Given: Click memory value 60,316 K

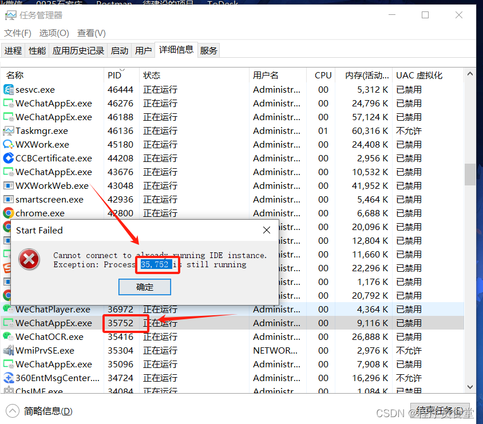Looking at the screenshot, I should pos(370,131).
